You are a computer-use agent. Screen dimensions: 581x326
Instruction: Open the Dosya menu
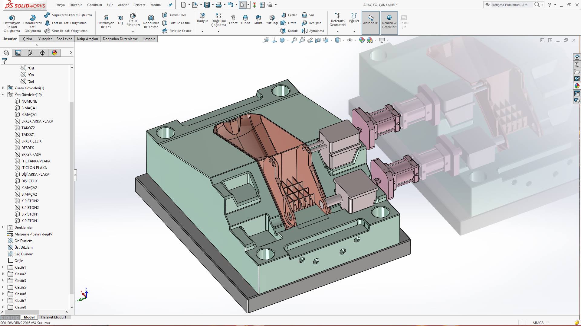click(60, 5)
